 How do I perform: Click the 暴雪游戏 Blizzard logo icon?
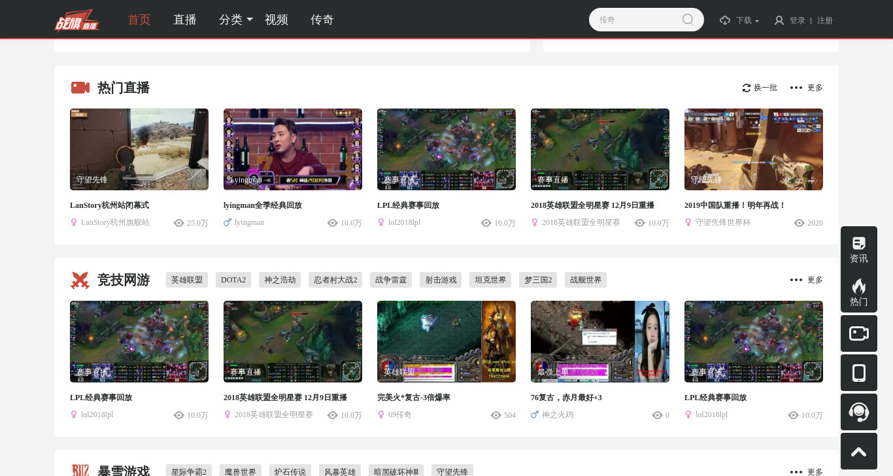pyautogui.click(x=80, y=471)
